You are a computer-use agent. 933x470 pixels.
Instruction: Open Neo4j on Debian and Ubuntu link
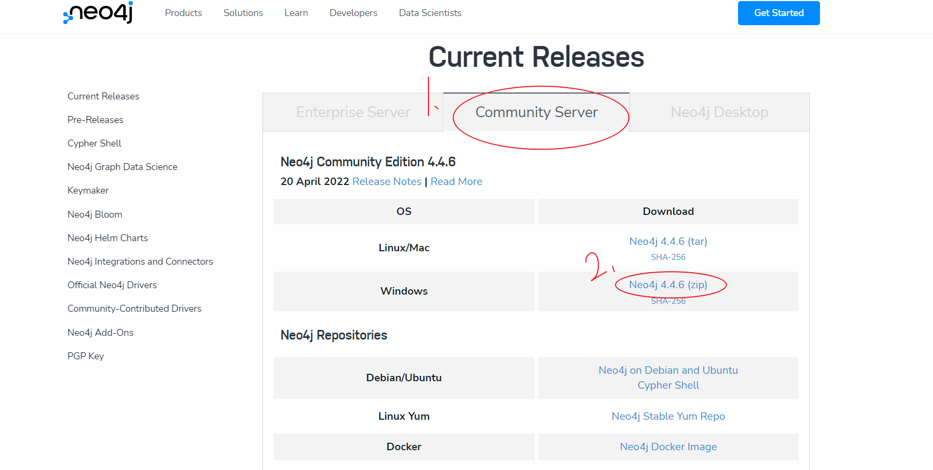coord(668,370)
